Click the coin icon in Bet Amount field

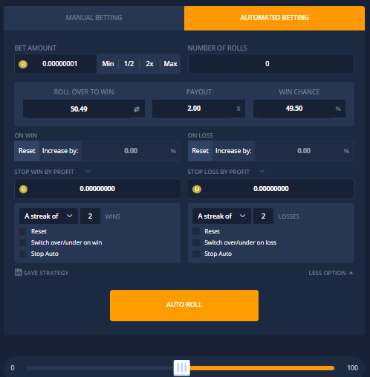click(x=23, y=65)
